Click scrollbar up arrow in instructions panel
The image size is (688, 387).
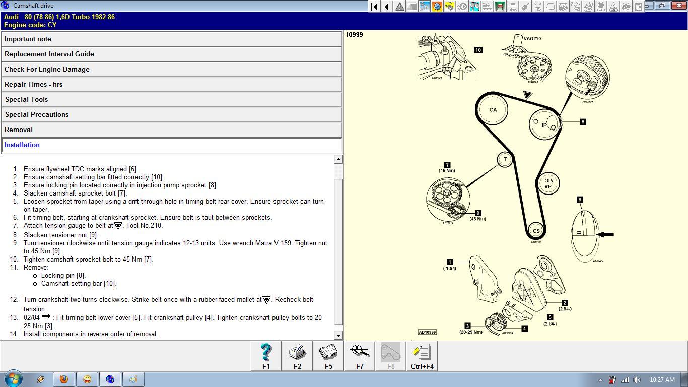tap(338, 159)
